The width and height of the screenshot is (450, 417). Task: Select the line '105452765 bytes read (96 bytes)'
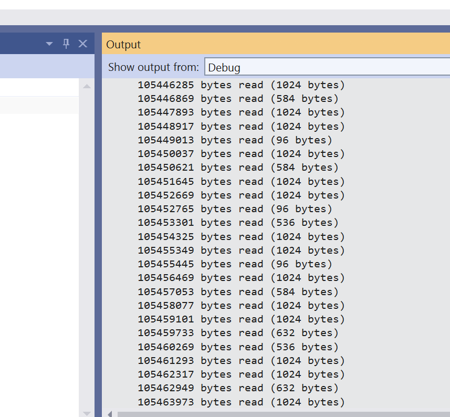click(x=235, y=209)
